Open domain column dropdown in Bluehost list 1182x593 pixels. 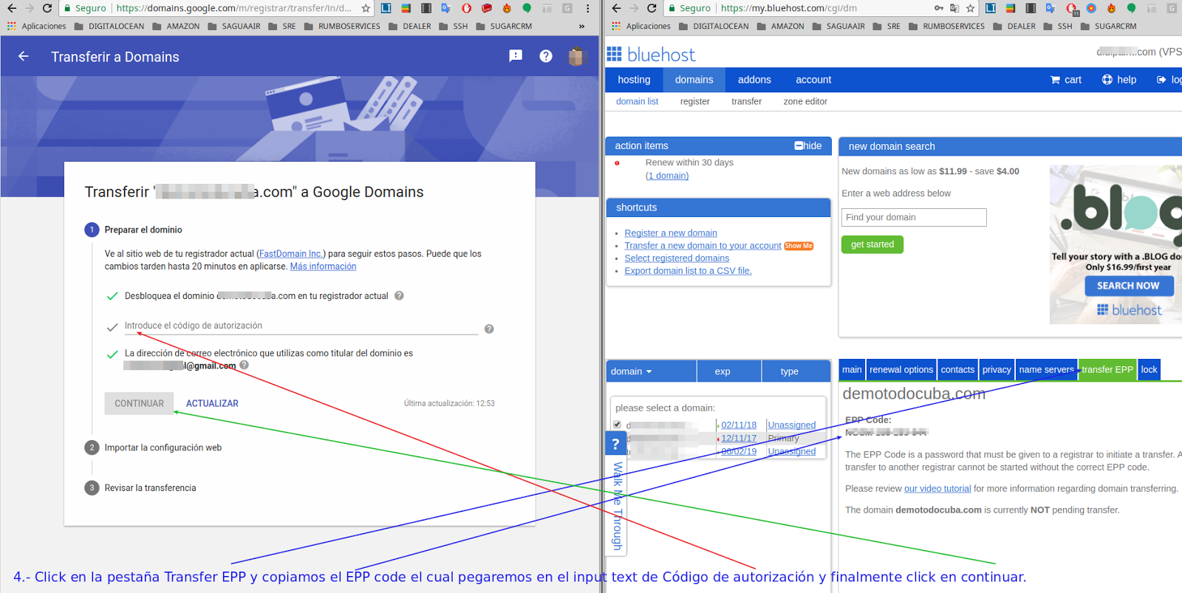point(631,371)
